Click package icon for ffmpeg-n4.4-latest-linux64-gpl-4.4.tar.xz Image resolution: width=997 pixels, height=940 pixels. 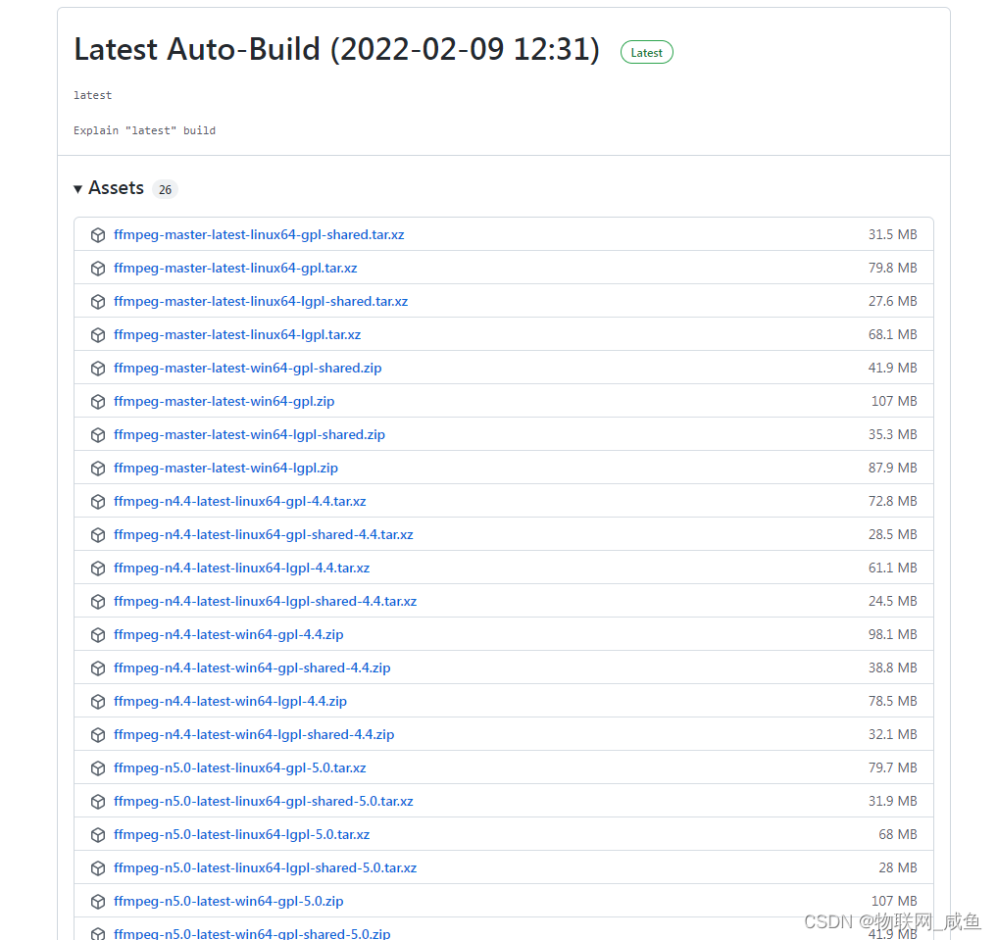pos(98,502)
